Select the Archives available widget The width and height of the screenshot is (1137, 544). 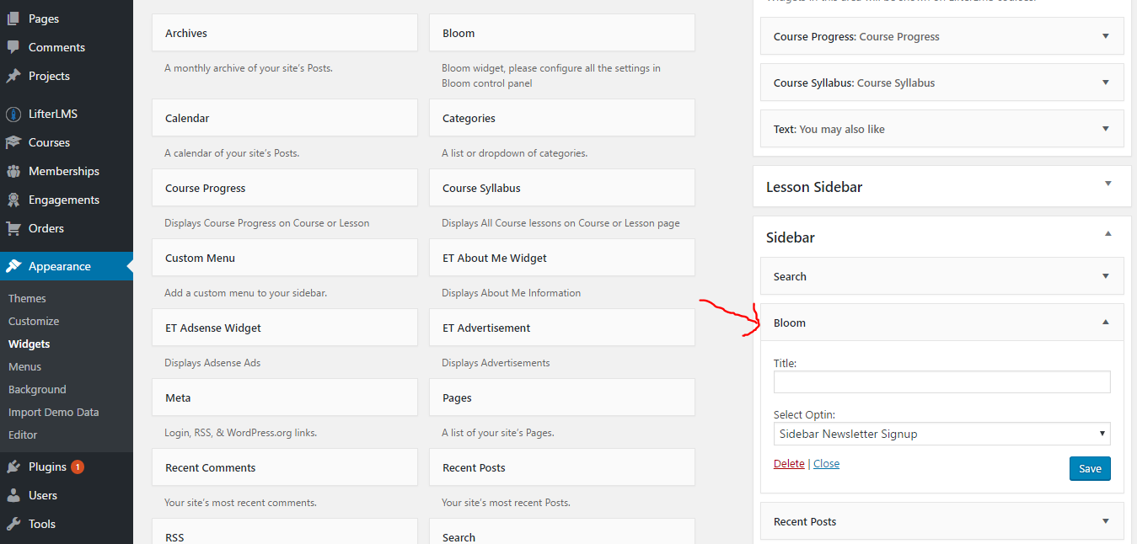(x=285, y=33)
